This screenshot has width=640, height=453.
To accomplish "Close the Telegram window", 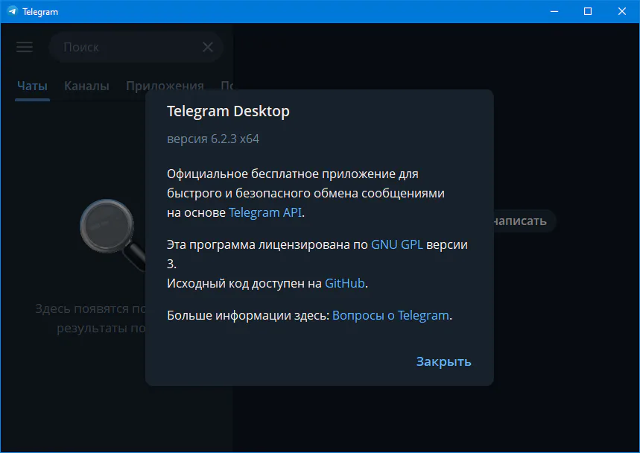I will coord(622,11).
